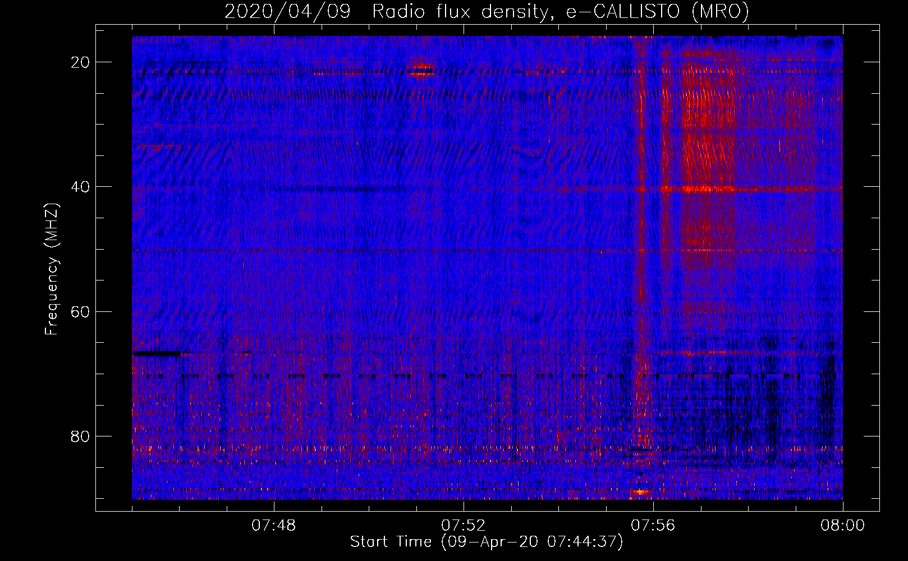Click the time tick label 07:56
908x561 pixels.
653,526
